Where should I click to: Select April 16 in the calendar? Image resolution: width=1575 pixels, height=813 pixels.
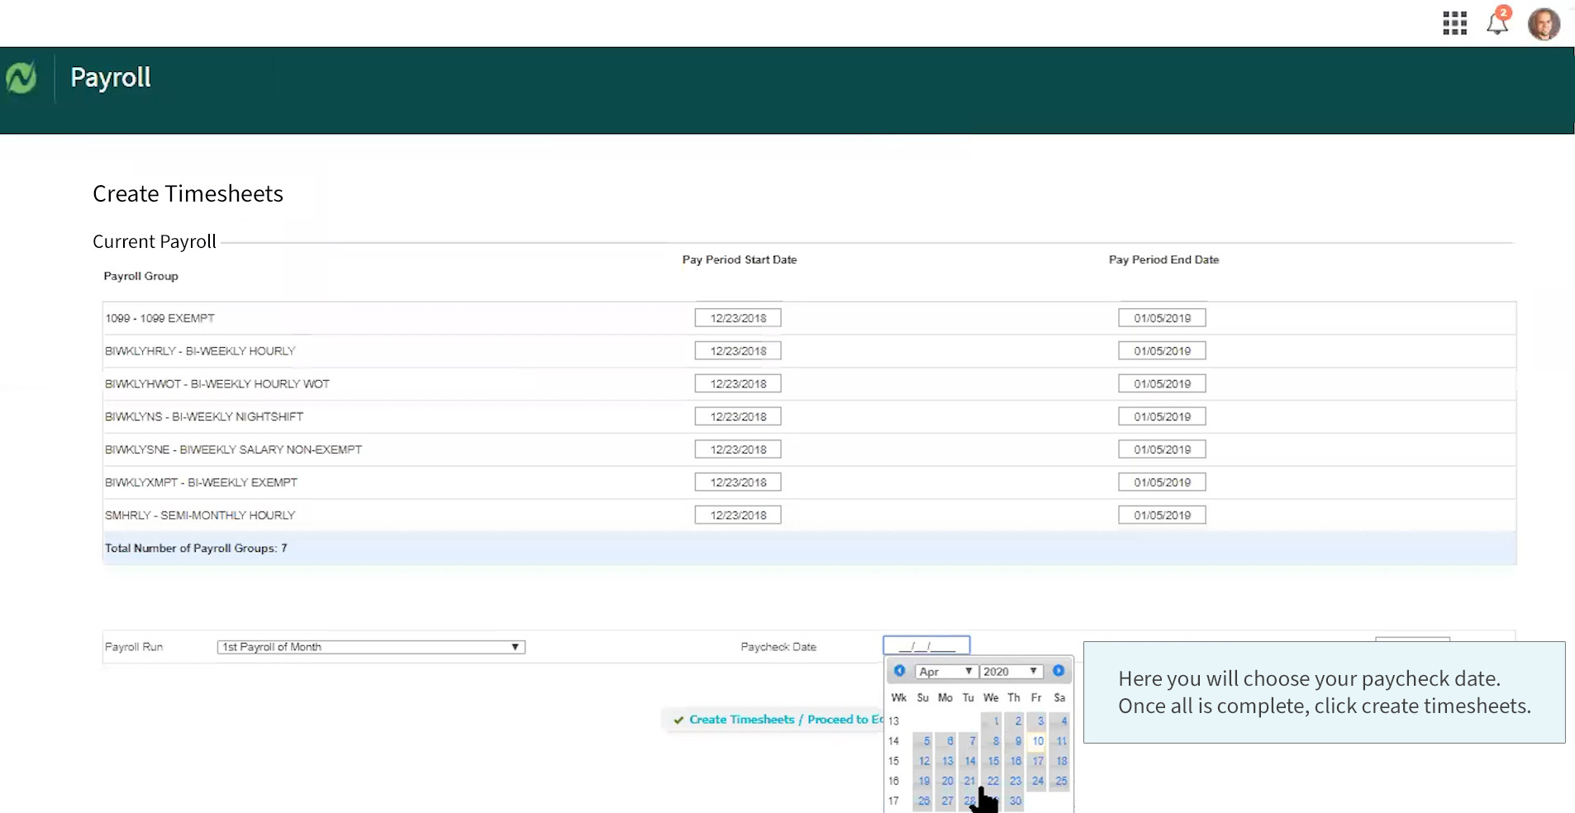coord(1015,761)
